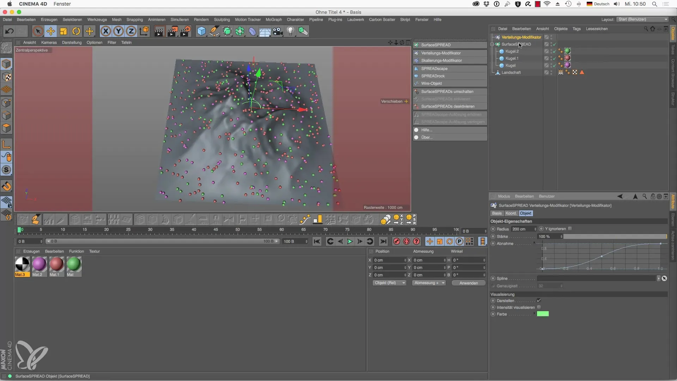677x381 pixels.
Task: Click the green Farbe color swatch
Action: coord(543,314)
